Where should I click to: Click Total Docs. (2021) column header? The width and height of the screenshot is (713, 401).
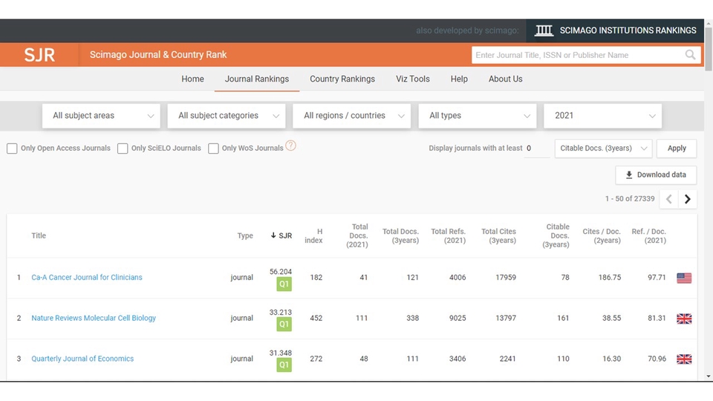point(357,235)
